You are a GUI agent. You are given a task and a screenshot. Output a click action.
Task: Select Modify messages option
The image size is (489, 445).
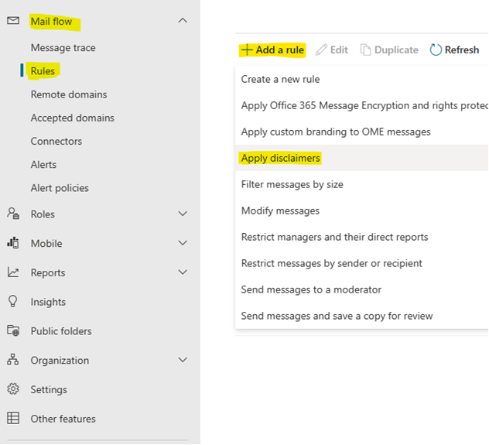(x=362, y=211)
